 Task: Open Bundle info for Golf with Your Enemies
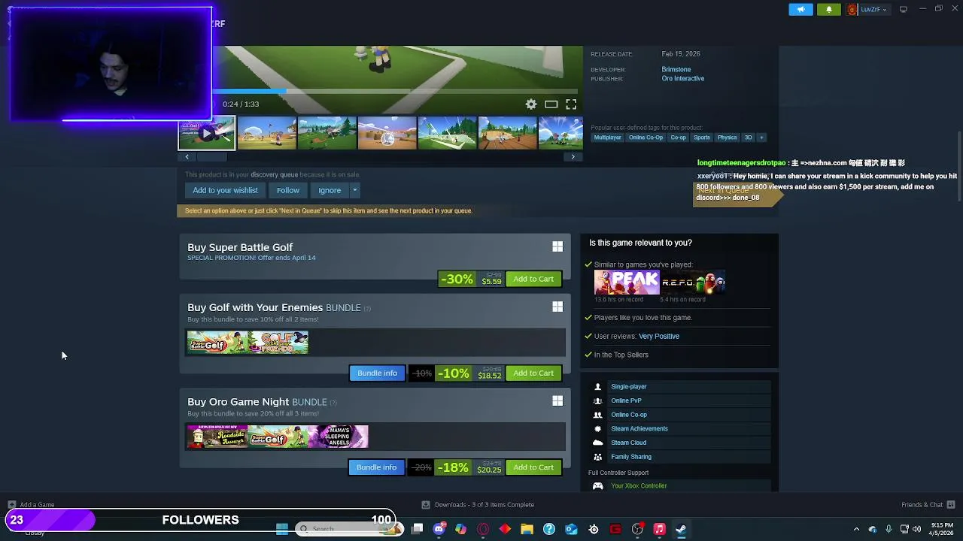click(377, 373)
